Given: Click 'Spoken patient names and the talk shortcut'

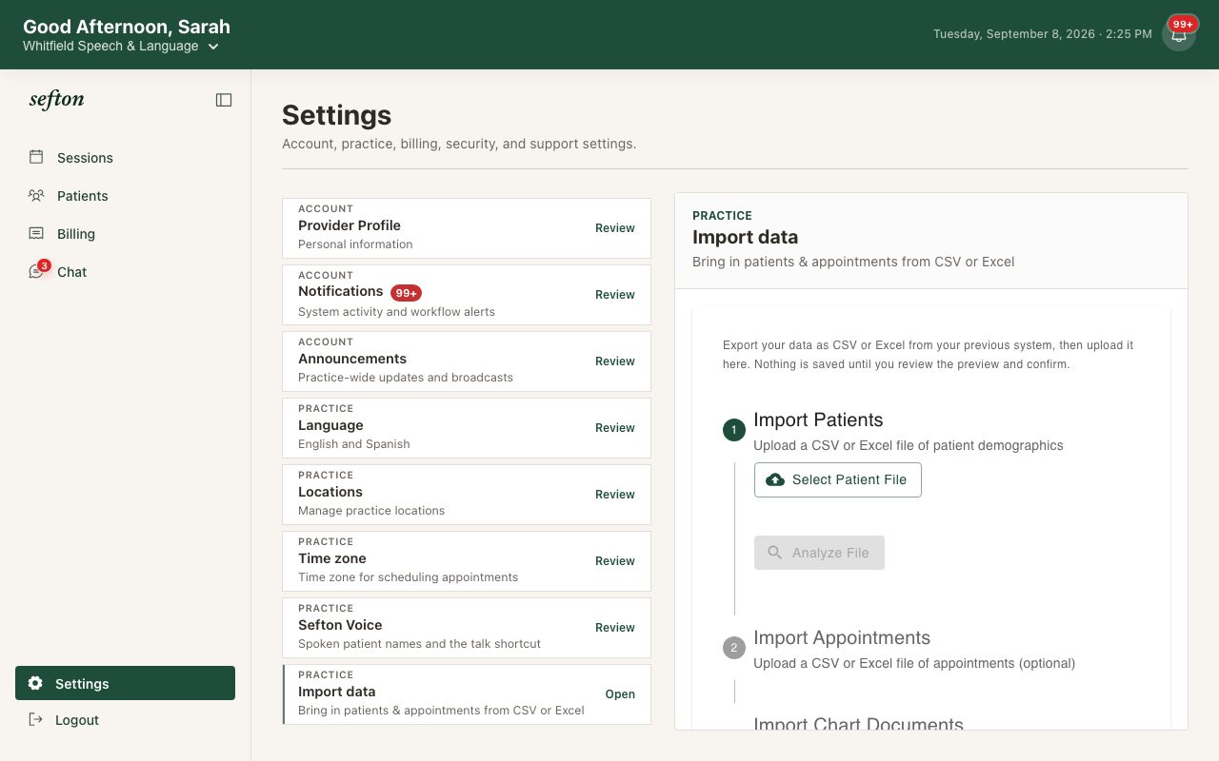Looking at the screenshot, I should (x=419, y=644).
